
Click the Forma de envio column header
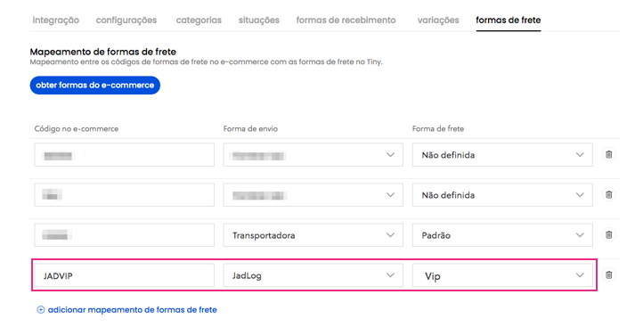click(250, 129)
